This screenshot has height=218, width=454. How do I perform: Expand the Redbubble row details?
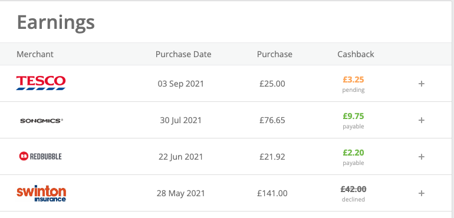coord(422,157)
